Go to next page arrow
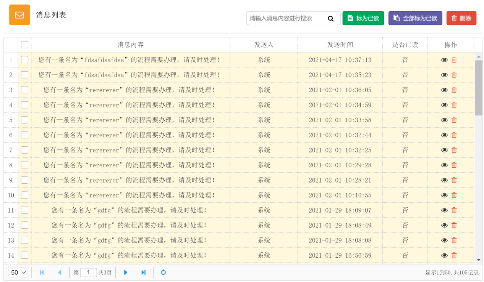484x282 pixels. 126,272
